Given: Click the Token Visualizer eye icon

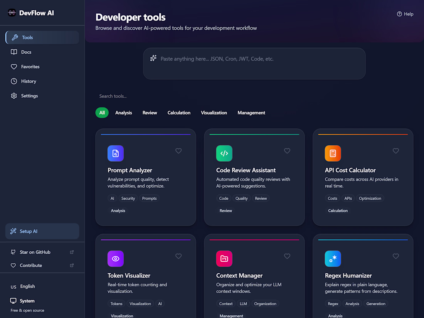Looking at the screenshot, I should click(116, 259).
